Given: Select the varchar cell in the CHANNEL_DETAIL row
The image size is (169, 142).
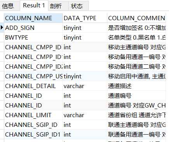Looking at the screenshot, I should [x=85, y=86].
